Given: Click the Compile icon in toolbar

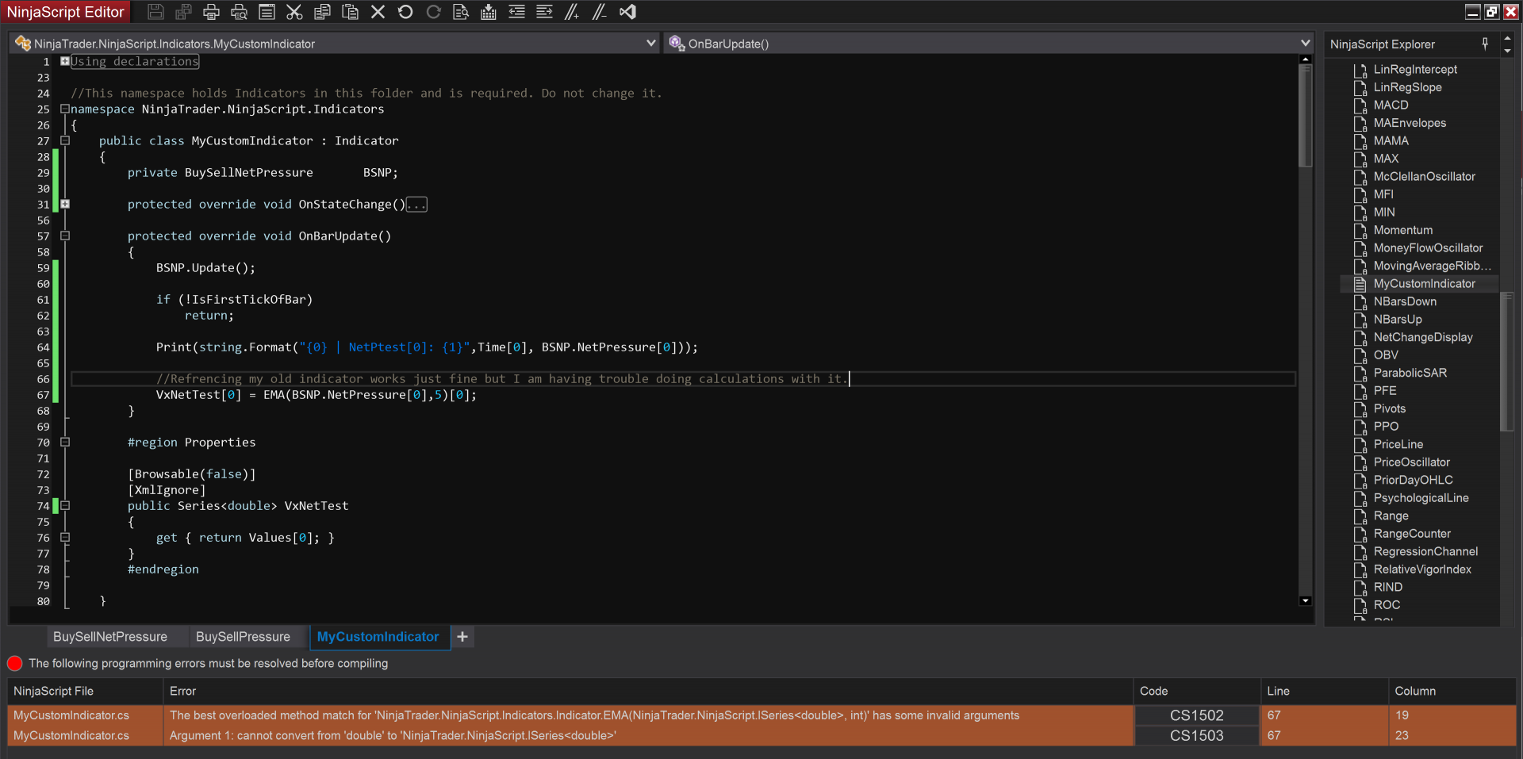Looking at the screenshot, I should 489,12.
